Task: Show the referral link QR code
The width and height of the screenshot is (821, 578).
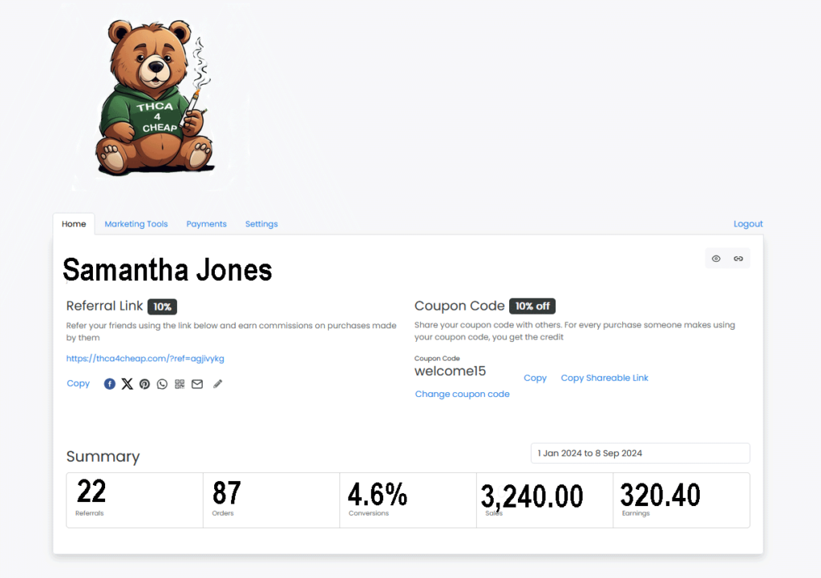Action: point(180,384)
